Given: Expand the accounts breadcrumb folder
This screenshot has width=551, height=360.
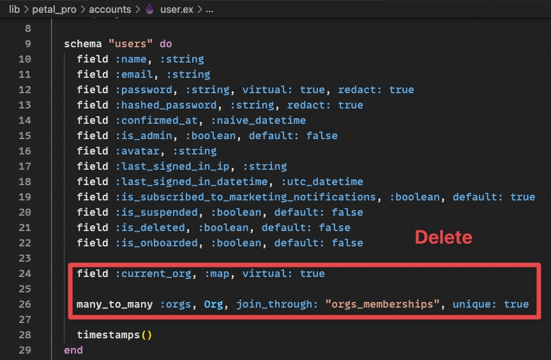Looking at the screenshot, I should [109, 10].
